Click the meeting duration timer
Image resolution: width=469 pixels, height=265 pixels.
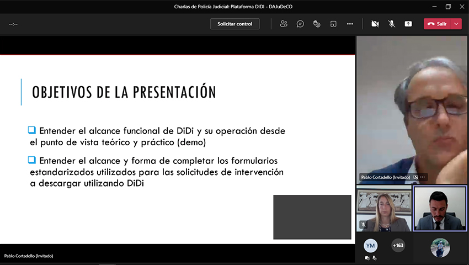click(x=13, y=24)
